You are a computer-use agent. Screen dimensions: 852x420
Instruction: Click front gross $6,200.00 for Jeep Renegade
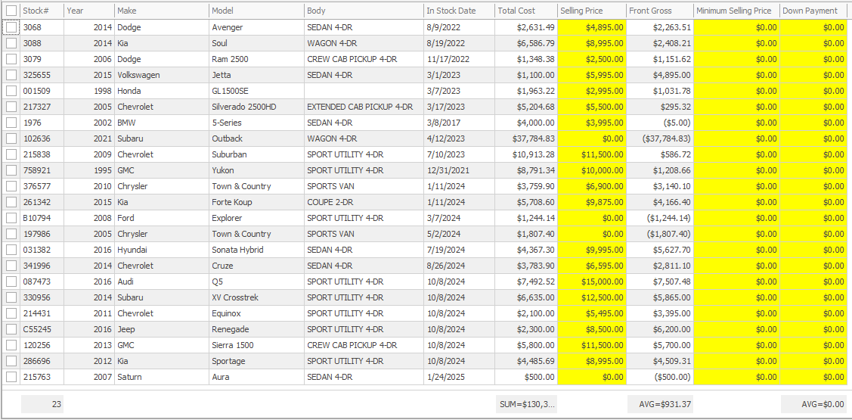[x=660, y=329]
